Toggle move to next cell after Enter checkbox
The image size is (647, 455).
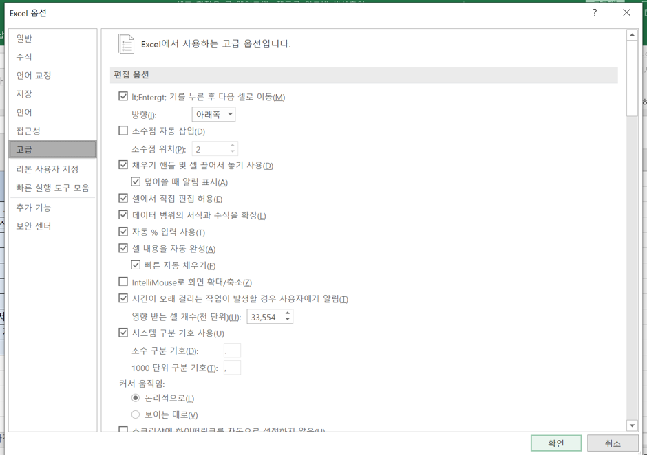(123, 96)
